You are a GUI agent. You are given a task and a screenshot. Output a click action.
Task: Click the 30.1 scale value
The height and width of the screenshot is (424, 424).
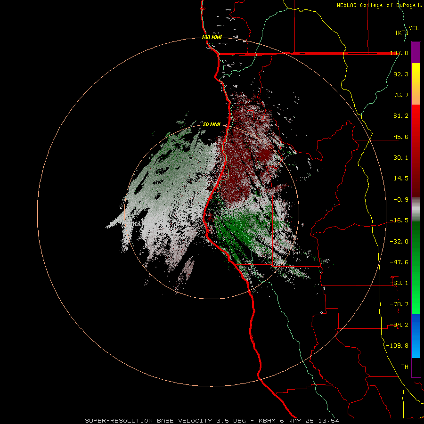tap(401, 158)
